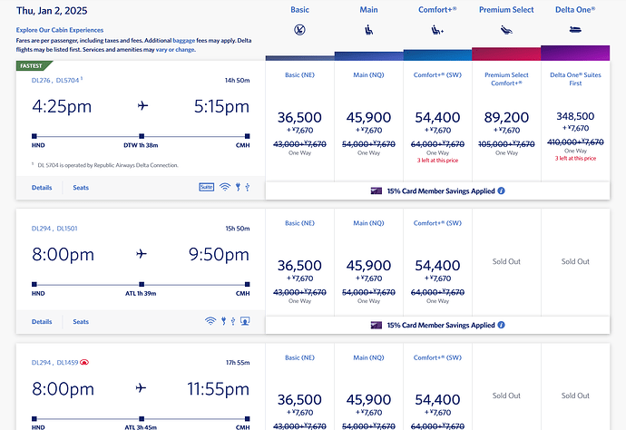View Seats for the 8:00pm DL1501 flight
626x430 pixels.
(x=81, y=321)
